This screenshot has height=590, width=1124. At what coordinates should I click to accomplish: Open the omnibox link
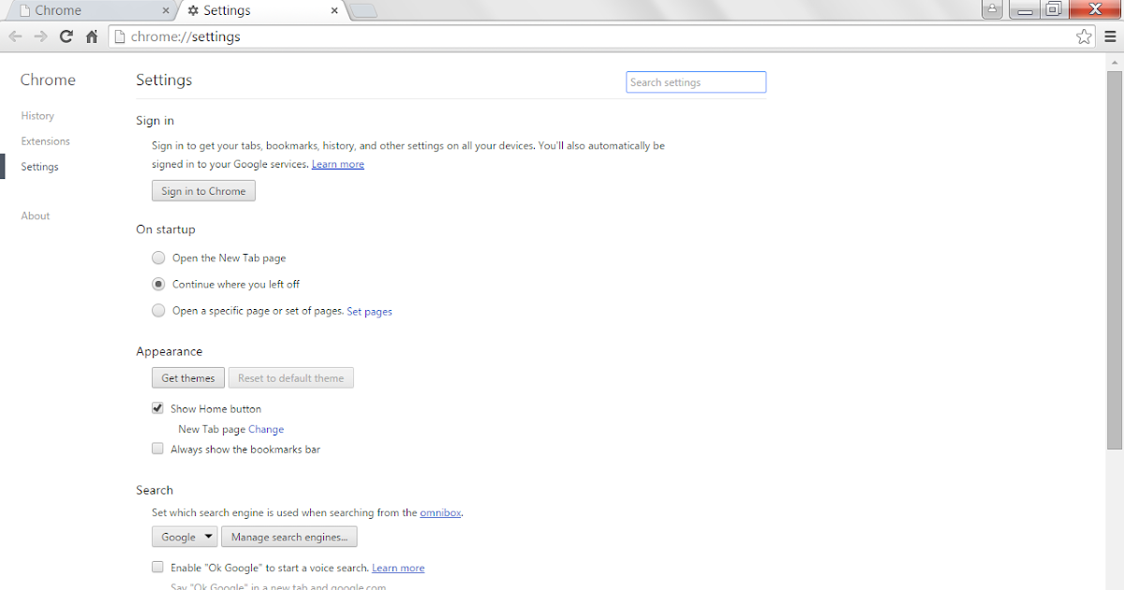pos(440,512)
